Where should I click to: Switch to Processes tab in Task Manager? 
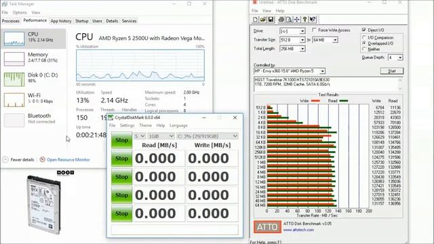point(11,21)
